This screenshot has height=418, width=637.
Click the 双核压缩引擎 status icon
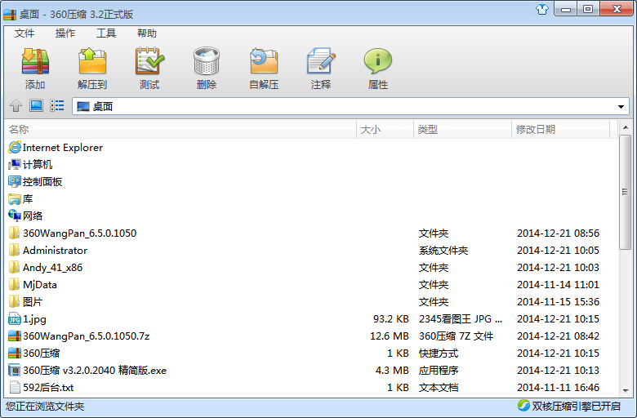(523, 406)
